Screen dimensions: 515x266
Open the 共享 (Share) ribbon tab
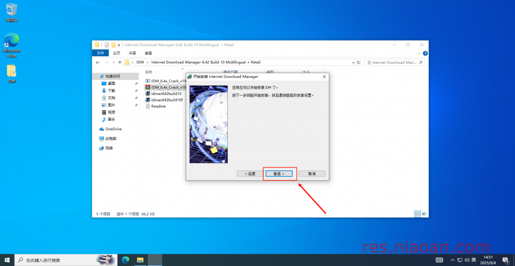tap(132, 53)
